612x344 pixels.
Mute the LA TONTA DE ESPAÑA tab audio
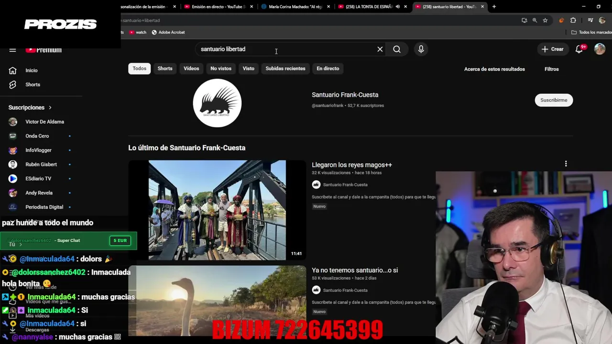point(398,7)
